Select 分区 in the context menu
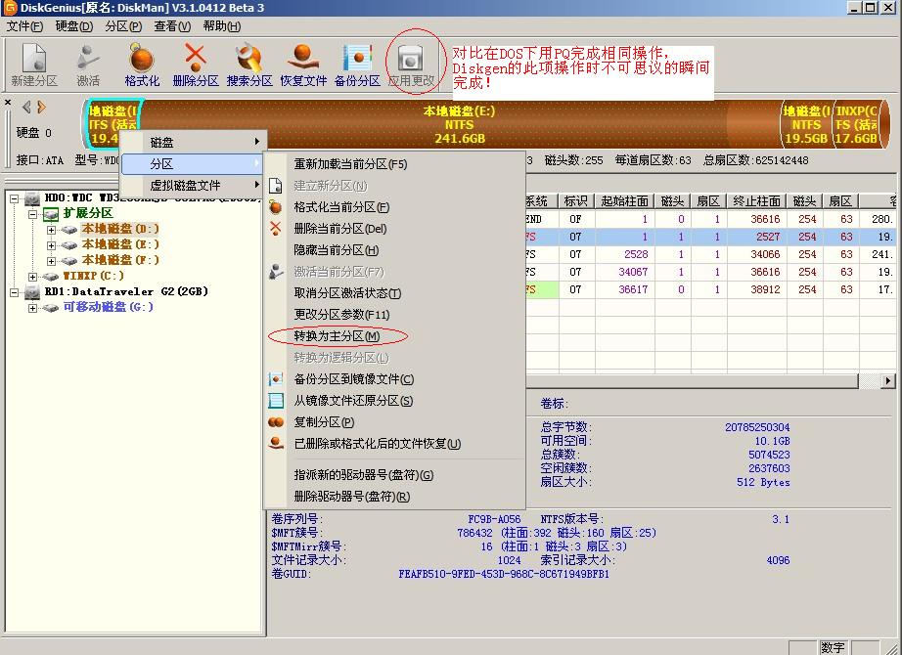The image size is (902, 655). click(x=192, y=164)
